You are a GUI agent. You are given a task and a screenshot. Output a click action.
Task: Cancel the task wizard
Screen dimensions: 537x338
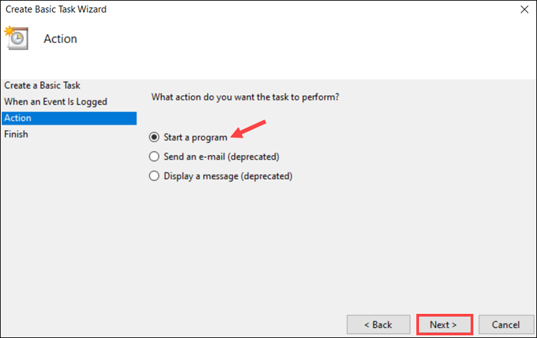pyautogui.click(x=506, y=325)
